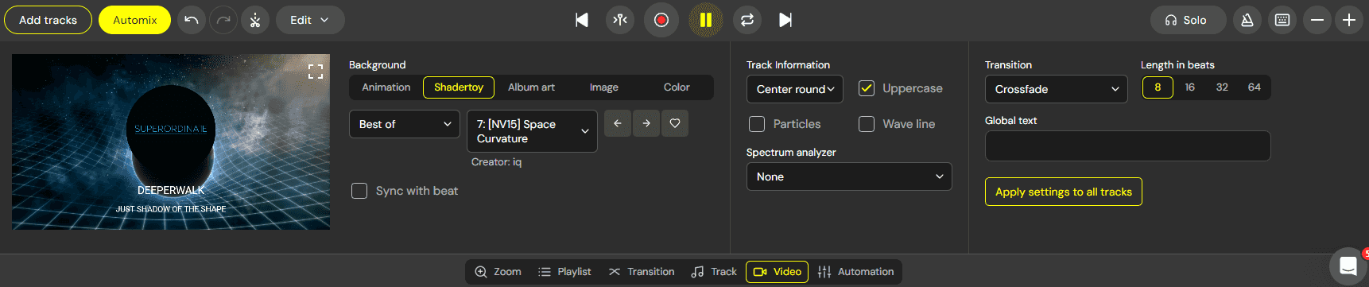Set transition length to 32 beats
Screen dimensions: 1369x287
click(1222, 87)
